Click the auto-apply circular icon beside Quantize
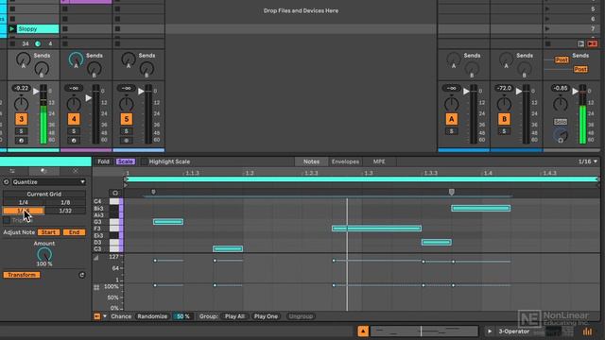605x340 pixels. [x=7, y=182]
